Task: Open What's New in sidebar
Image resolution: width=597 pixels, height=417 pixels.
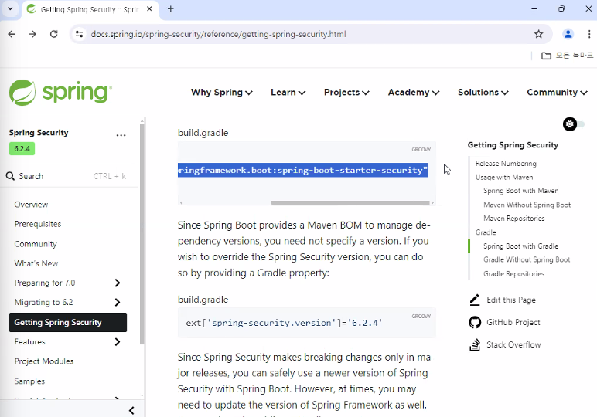Action: click(36, 263)
